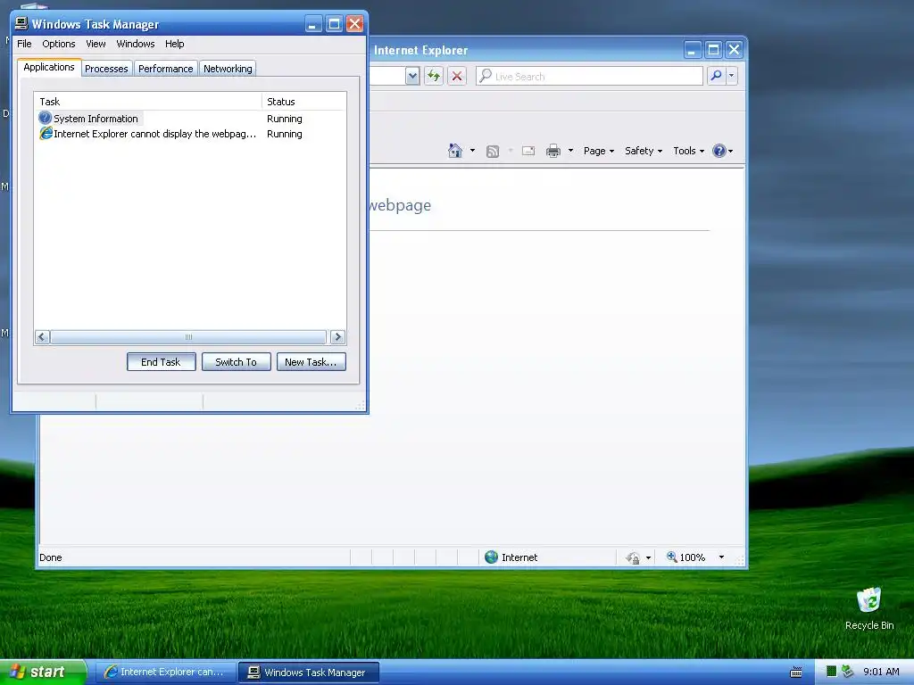The image size is (914, 685).
Task: Click the Internet zone globe icon
Action: (x=492, y=557)
